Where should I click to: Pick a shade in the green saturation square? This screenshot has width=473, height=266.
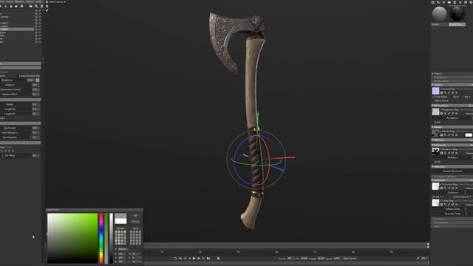point(72,238)
